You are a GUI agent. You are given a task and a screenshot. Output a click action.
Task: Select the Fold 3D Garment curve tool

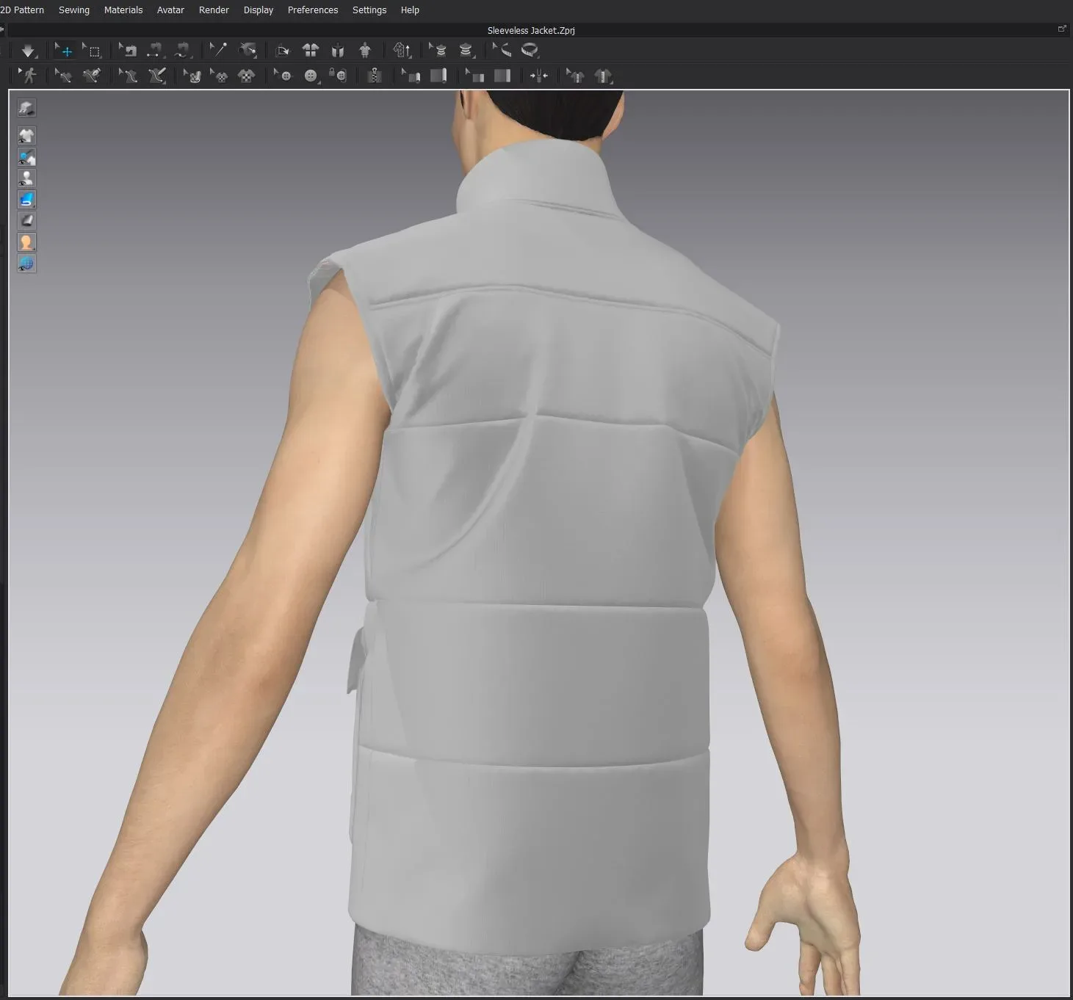point(181,51)
